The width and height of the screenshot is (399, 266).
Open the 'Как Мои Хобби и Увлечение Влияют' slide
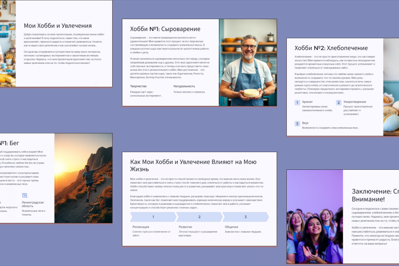pyautogui.click(x=199, y=199)
